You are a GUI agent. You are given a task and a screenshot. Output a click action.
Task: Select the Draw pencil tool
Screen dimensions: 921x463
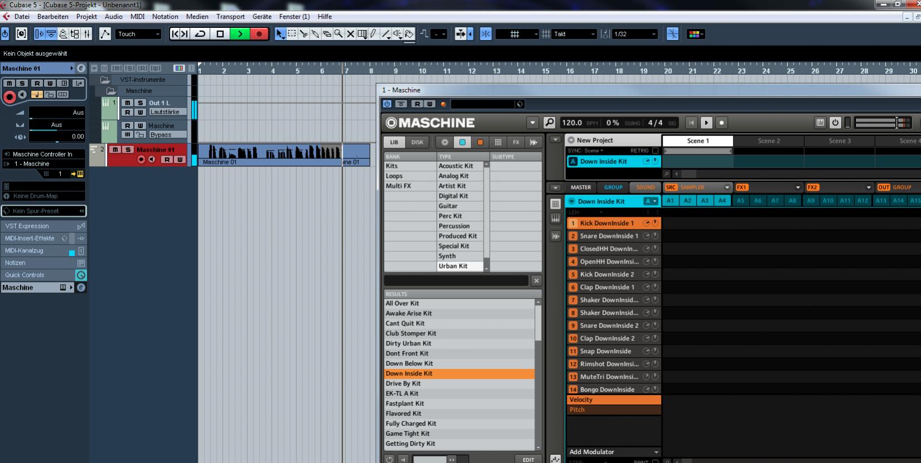(x=374, y=34)
